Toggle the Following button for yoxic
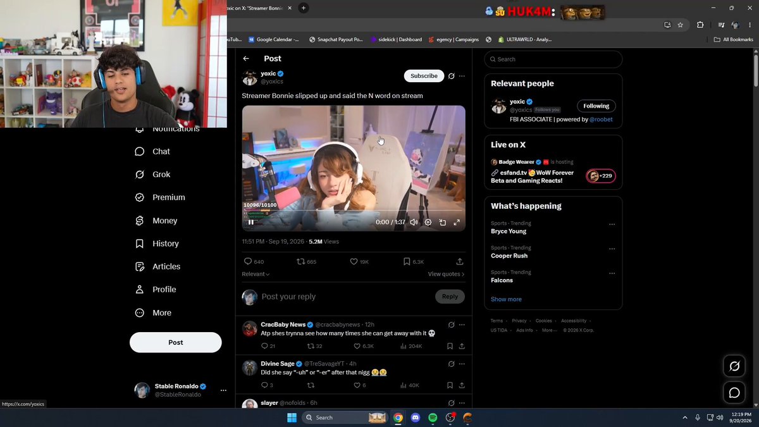 (x=596, y=106)
